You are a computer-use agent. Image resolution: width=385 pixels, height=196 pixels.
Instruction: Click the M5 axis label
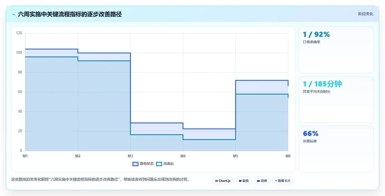click(x=235, y=156)
